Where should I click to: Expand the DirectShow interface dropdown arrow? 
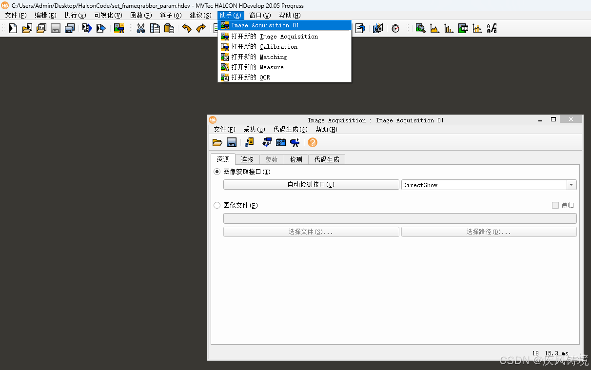click(x=571, y=185)
